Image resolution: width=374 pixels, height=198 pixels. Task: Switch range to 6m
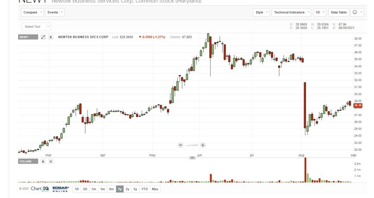click(x=111, y=189)
